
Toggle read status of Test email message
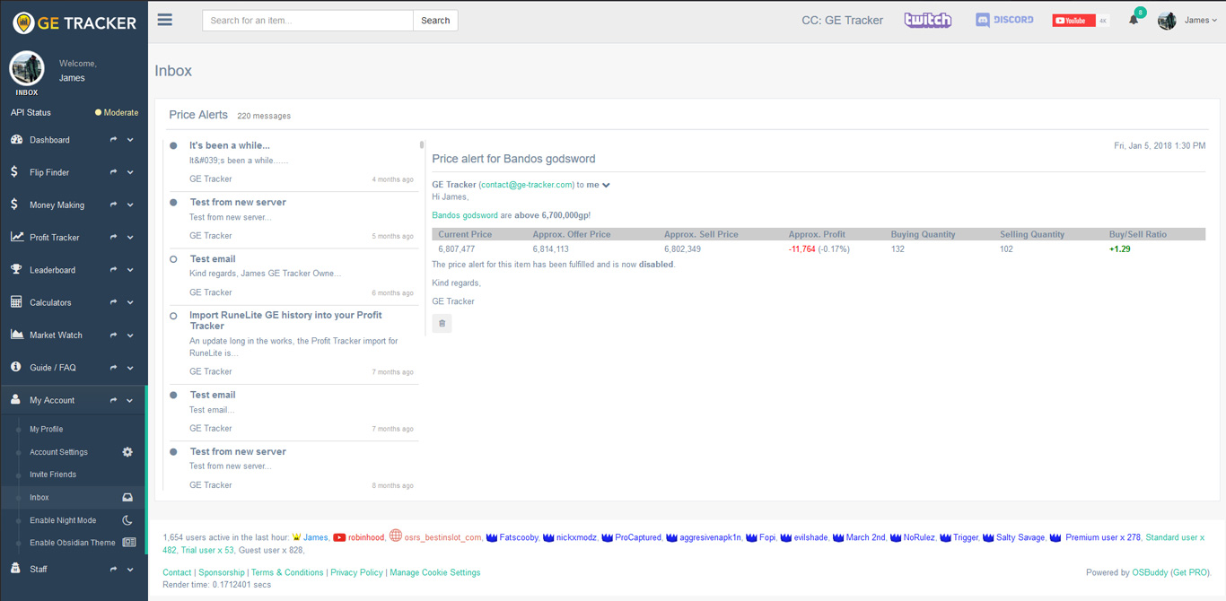173,259
